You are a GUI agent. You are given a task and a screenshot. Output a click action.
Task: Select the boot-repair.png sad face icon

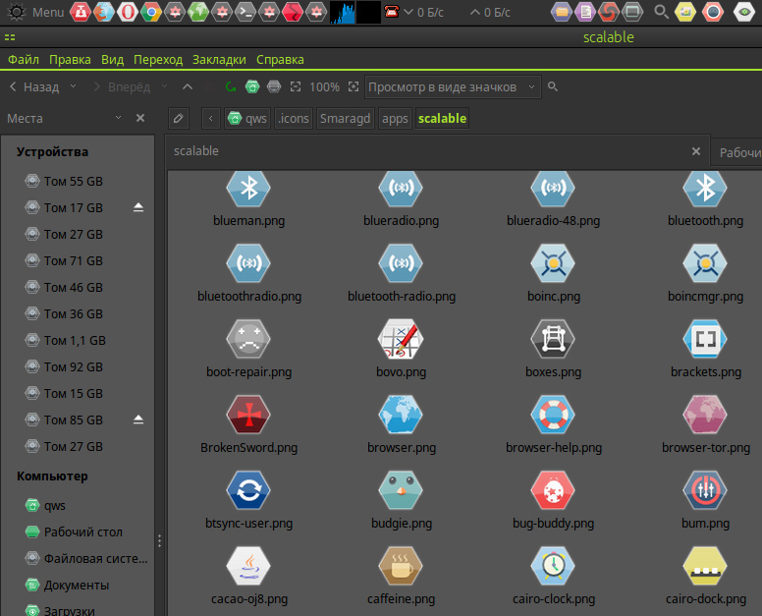248,339
